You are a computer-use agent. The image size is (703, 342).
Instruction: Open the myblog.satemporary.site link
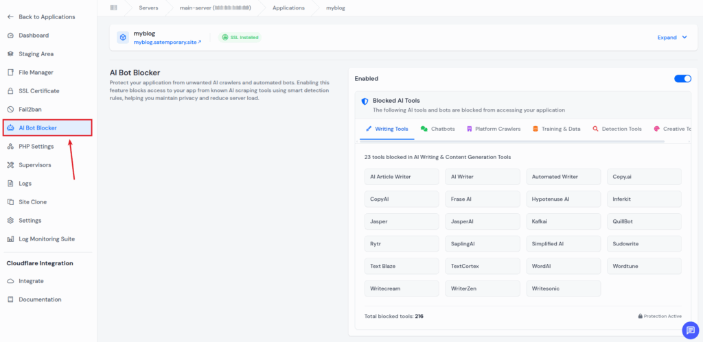pyautogui.click(x=168, y=42)
